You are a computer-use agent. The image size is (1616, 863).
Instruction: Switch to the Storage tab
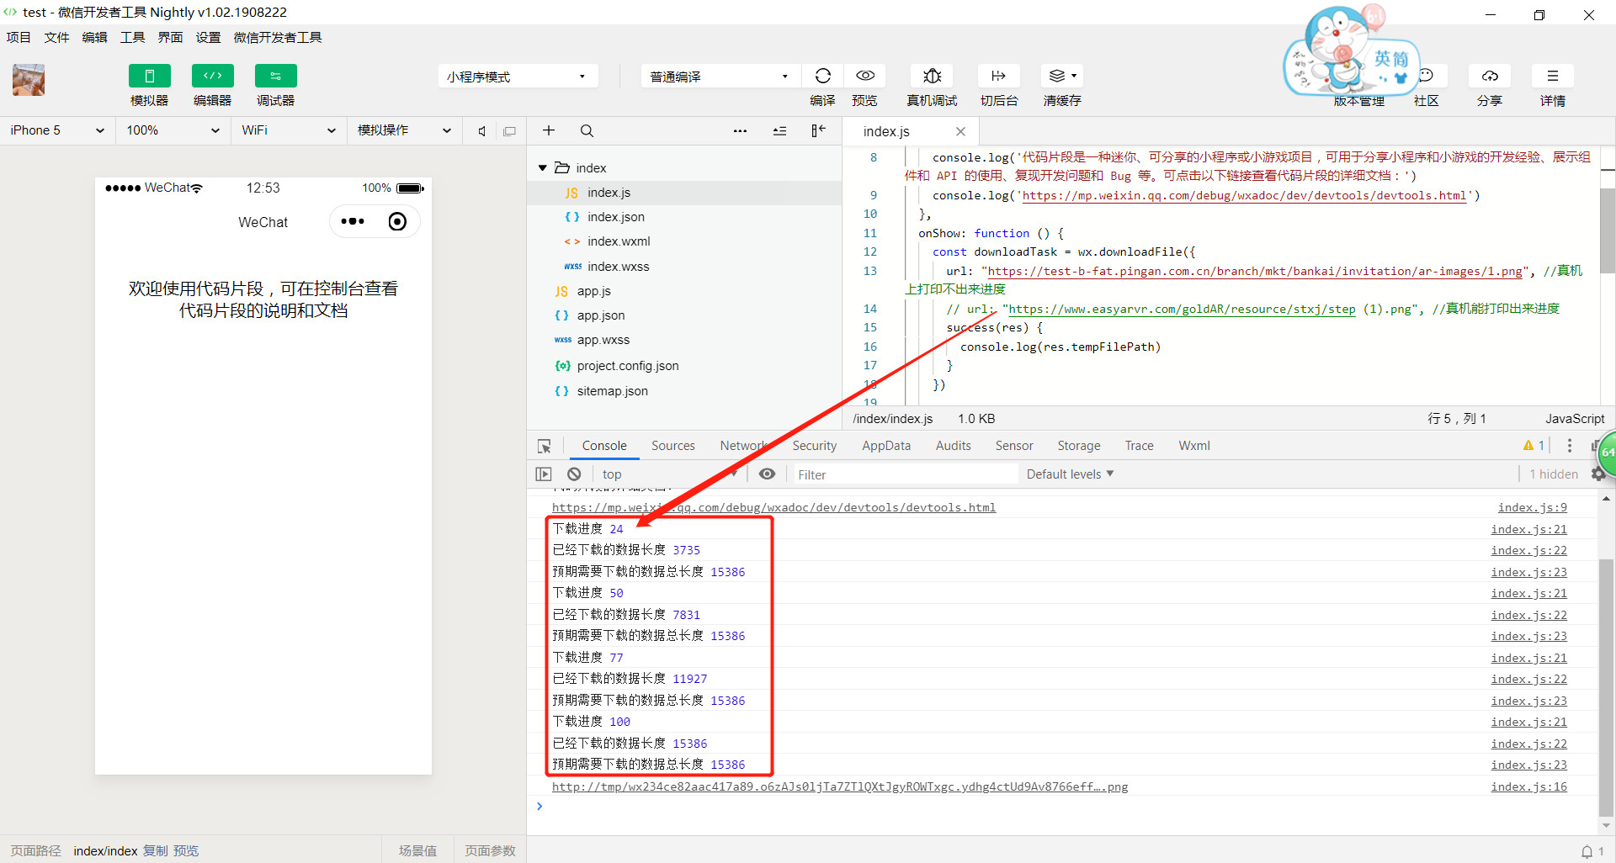[1079, 446]
